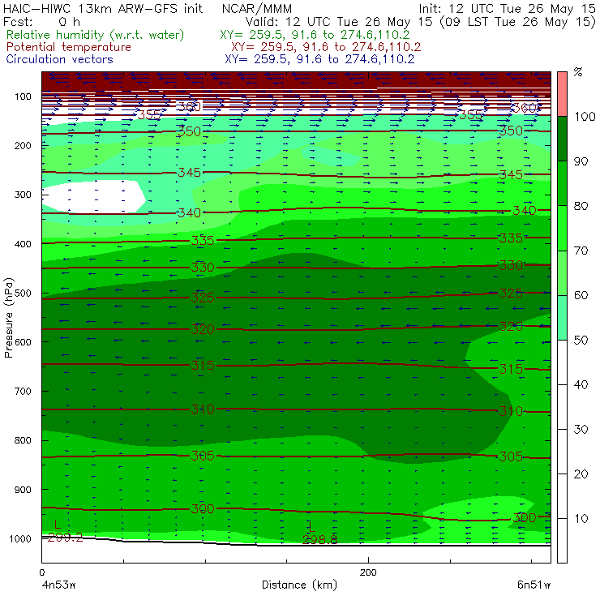
Task: Click the 800 hPa pressure axis label
Action: coord(23,440)
